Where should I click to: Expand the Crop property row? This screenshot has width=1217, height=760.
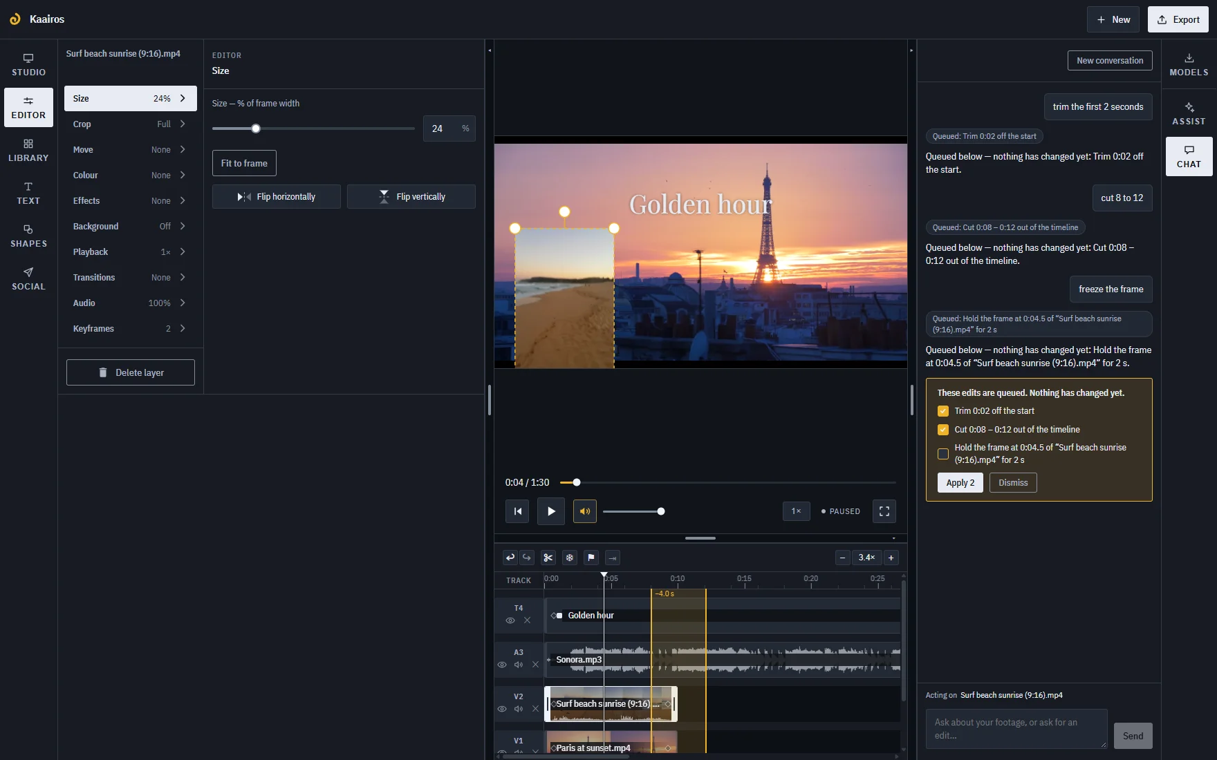131,124
